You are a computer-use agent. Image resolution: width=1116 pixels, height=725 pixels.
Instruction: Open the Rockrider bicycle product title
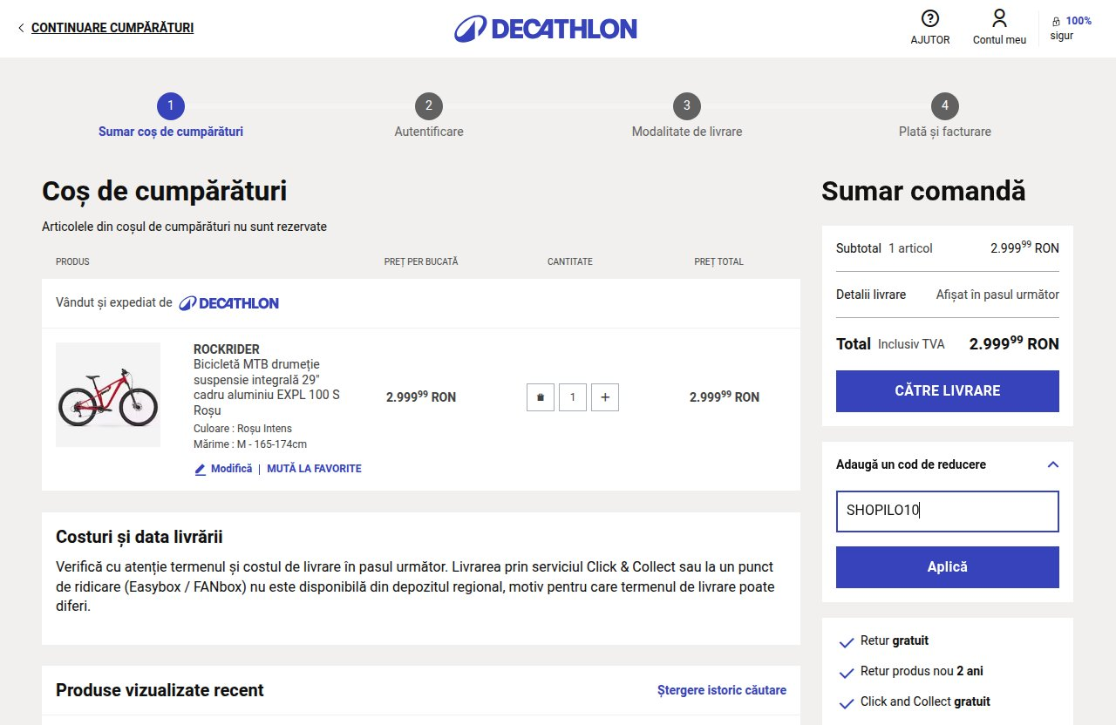point(267,380)
